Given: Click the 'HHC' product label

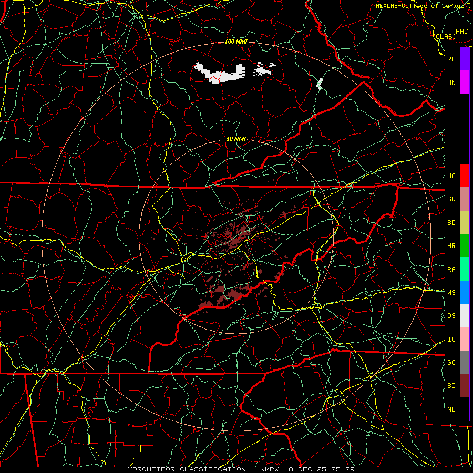Looking at the screenshot, I should point(462,32).
